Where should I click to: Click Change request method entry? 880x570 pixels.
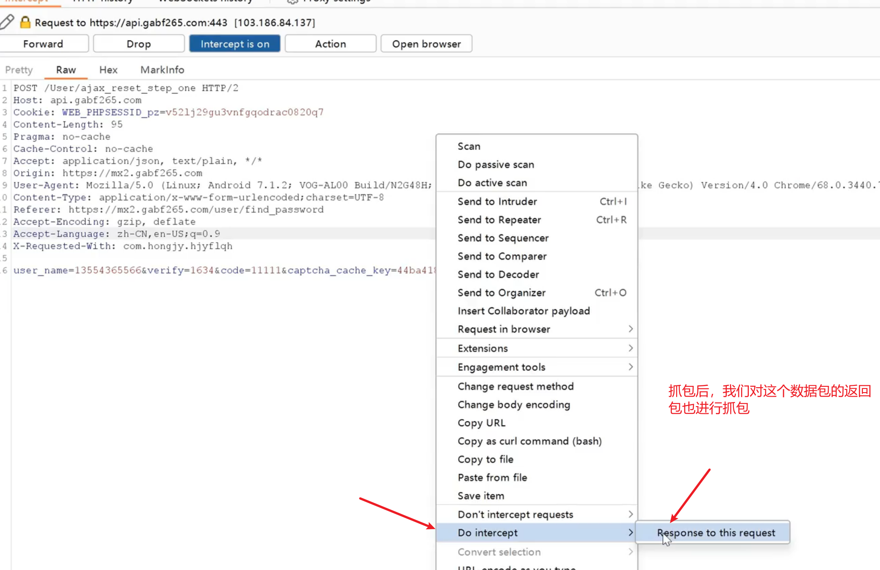click(515, 386)
